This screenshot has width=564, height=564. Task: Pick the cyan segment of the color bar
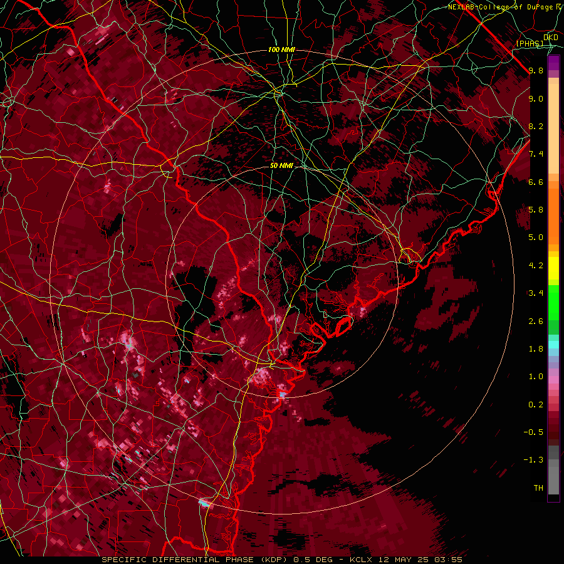coord(553,345)
